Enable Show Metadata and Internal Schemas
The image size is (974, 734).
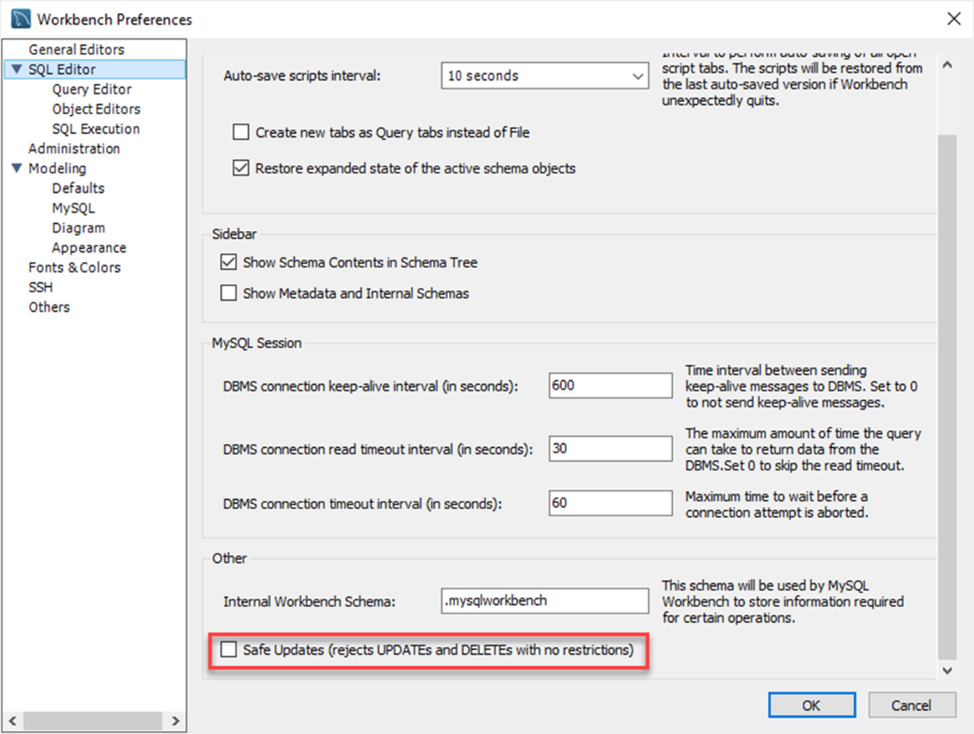point(228,293)
